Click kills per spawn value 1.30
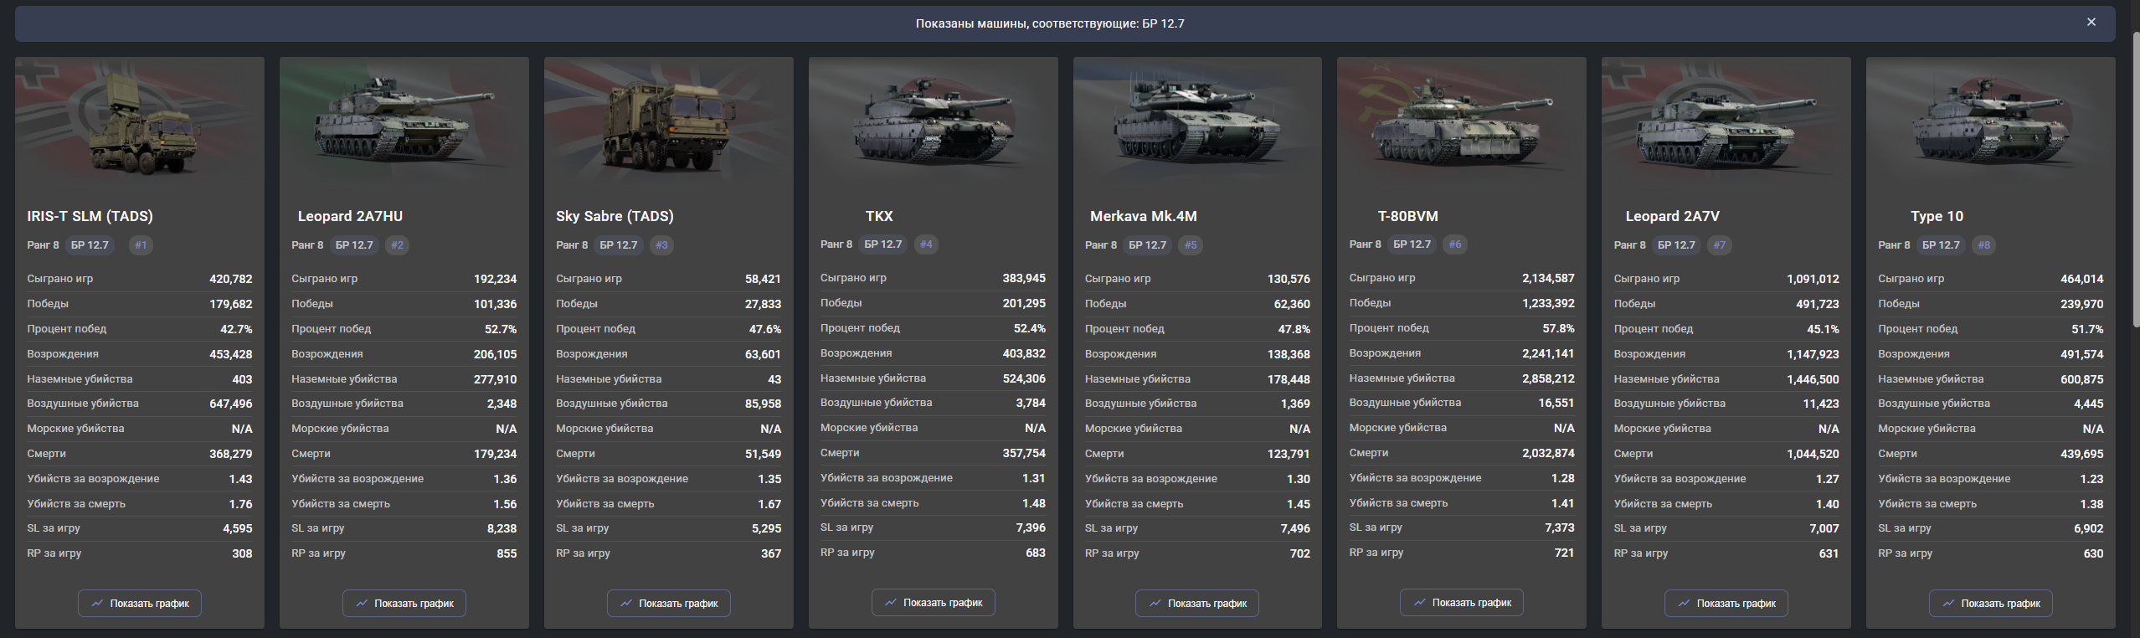This screenshot has width=2140, height=638. point(1299,479)
